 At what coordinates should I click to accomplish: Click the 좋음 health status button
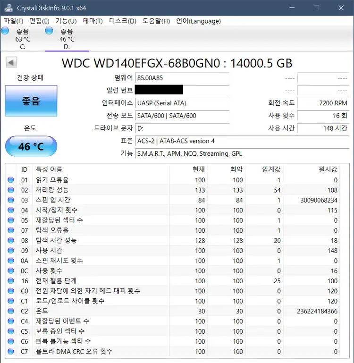pyautogui.click(x=31, y=101)
